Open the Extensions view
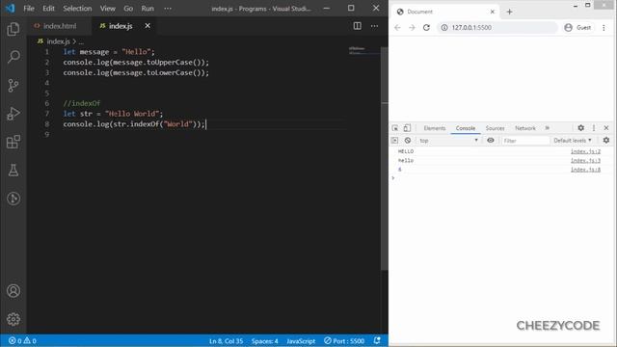Viewport: 617px width, 347px height. click(x=13, y=142)
